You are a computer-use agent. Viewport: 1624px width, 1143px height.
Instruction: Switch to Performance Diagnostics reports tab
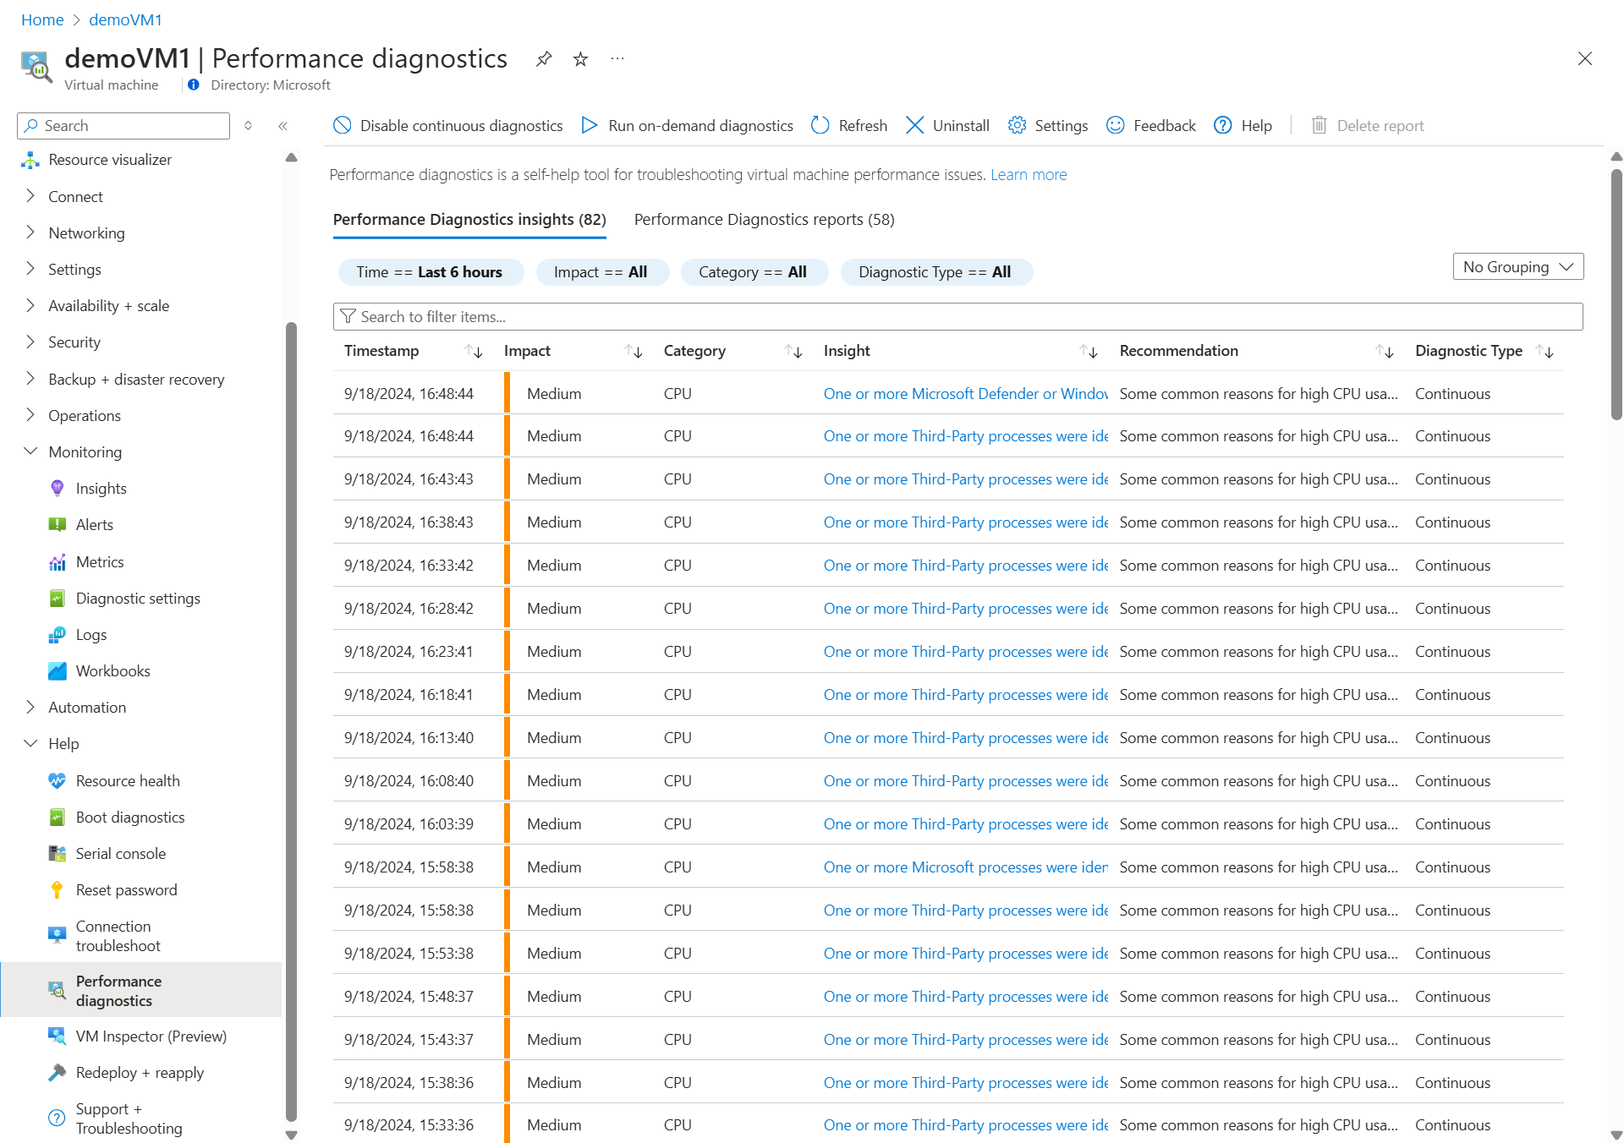(x=763, y=219)
